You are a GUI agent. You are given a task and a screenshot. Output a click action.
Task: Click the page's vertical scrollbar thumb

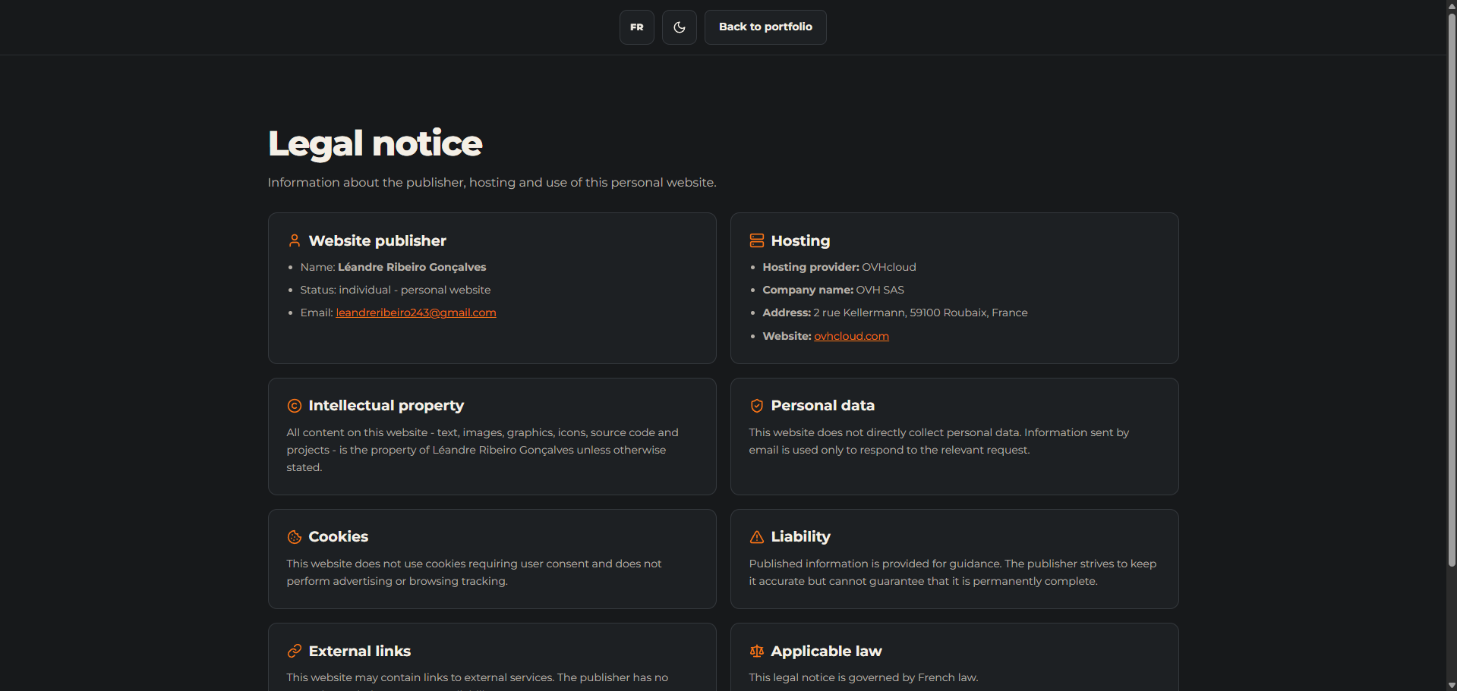pyautogui.click(x=1452, y=288)
